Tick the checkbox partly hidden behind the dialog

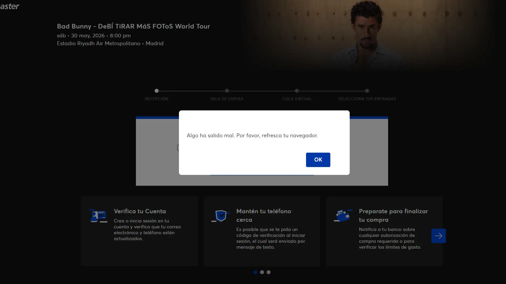(x=178, y=148)
